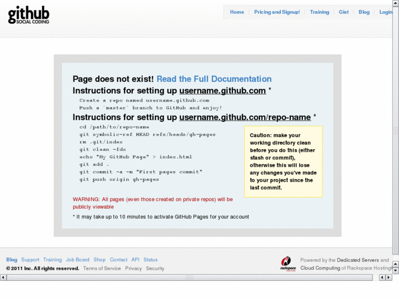The width and height of the screenshot is (399, 299).
Task: Click the red WARNING publicly viewable text
Action: pyautogui.click(x=153, y=203)
